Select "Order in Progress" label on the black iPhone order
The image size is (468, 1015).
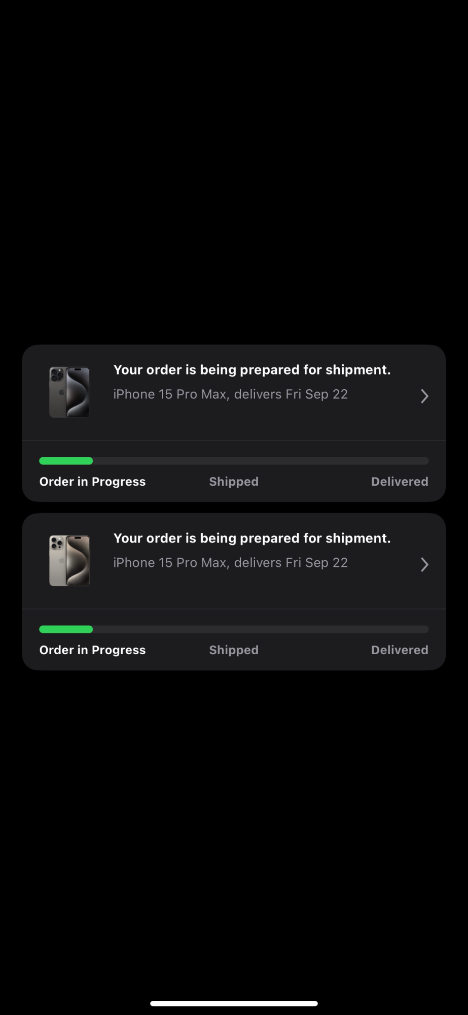coord(92,482)
